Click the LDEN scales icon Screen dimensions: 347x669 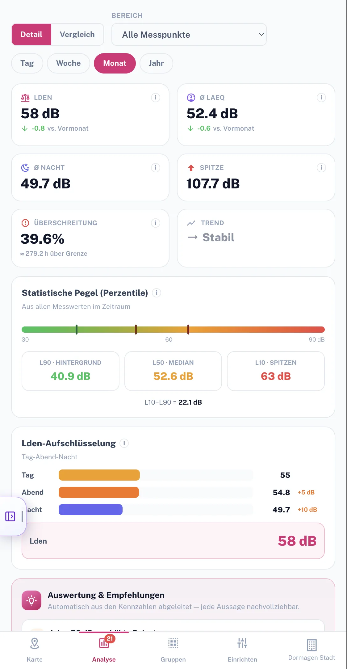coord(25,98)
